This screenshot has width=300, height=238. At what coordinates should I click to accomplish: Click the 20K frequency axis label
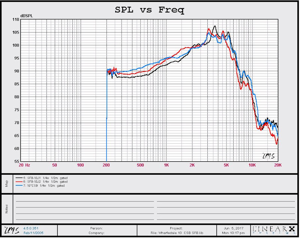coord(277,165)
